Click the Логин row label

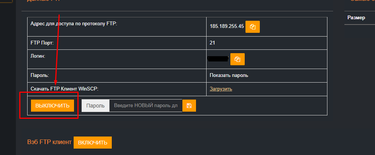pyautogui.click(x=38, y=56)
